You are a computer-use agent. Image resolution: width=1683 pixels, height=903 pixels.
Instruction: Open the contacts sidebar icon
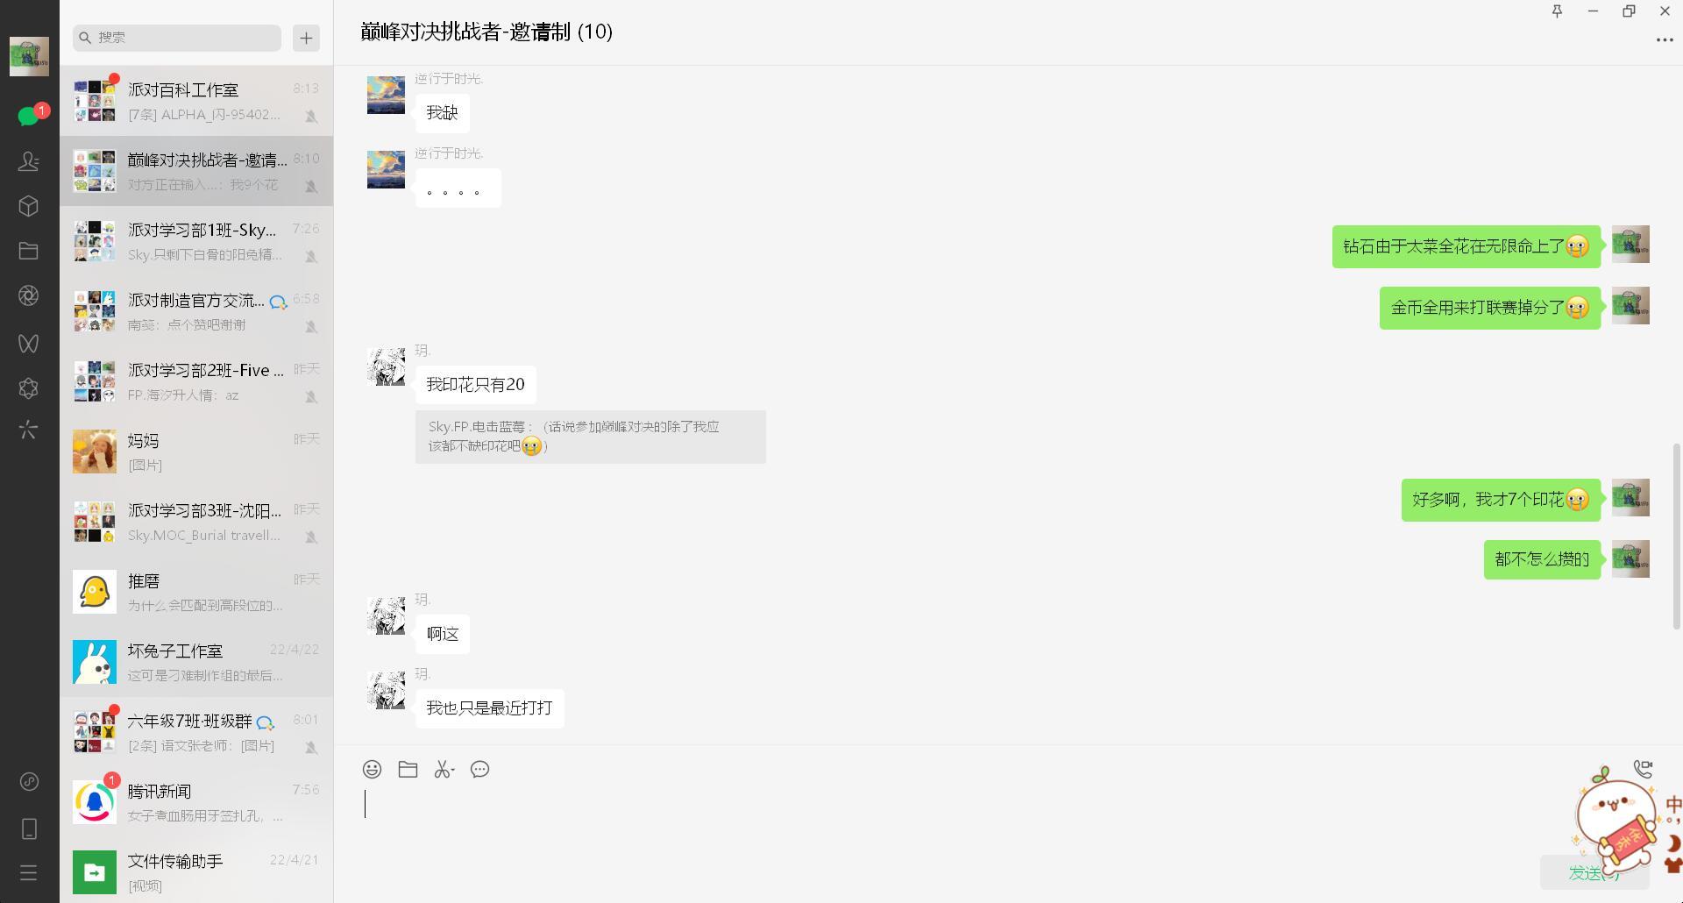click(x=29, y=160)
